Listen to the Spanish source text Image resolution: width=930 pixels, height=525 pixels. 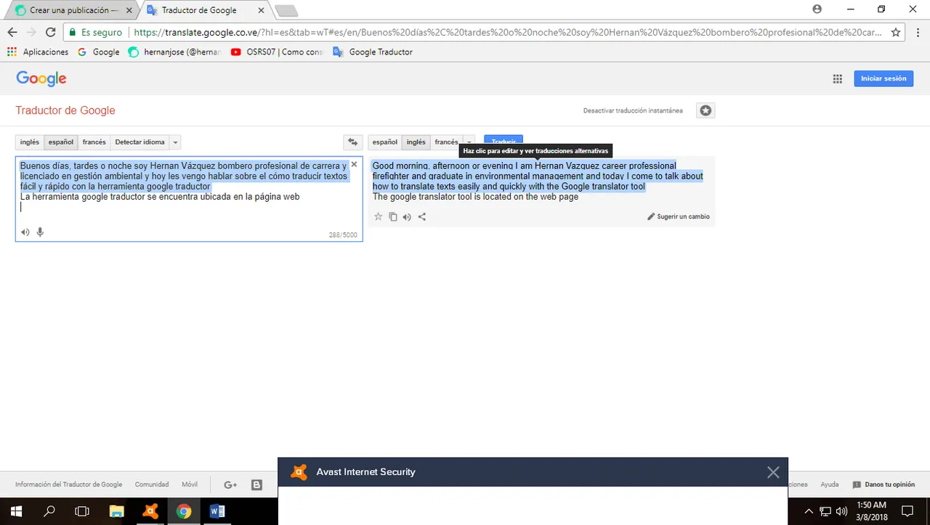25,232
